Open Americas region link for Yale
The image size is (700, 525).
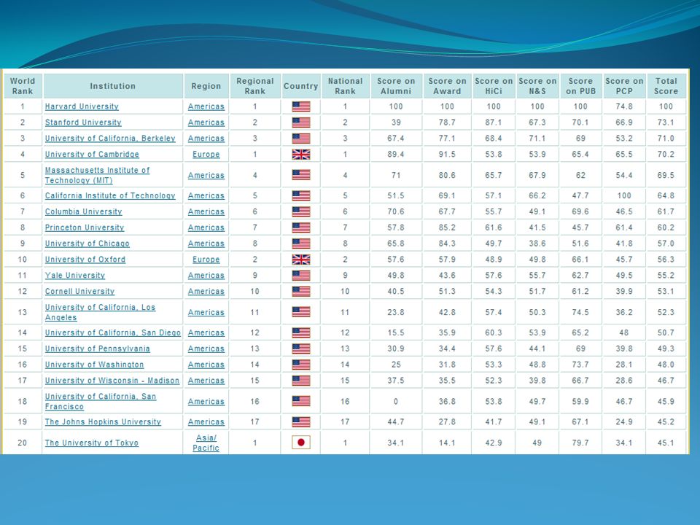[x=206, y=276]
